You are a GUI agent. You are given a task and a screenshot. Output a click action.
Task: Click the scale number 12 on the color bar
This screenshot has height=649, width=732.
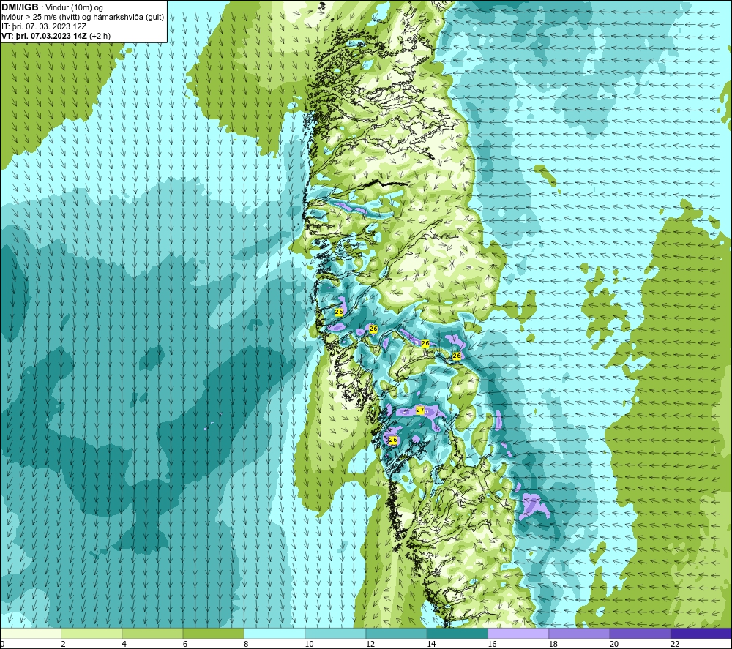370,644
